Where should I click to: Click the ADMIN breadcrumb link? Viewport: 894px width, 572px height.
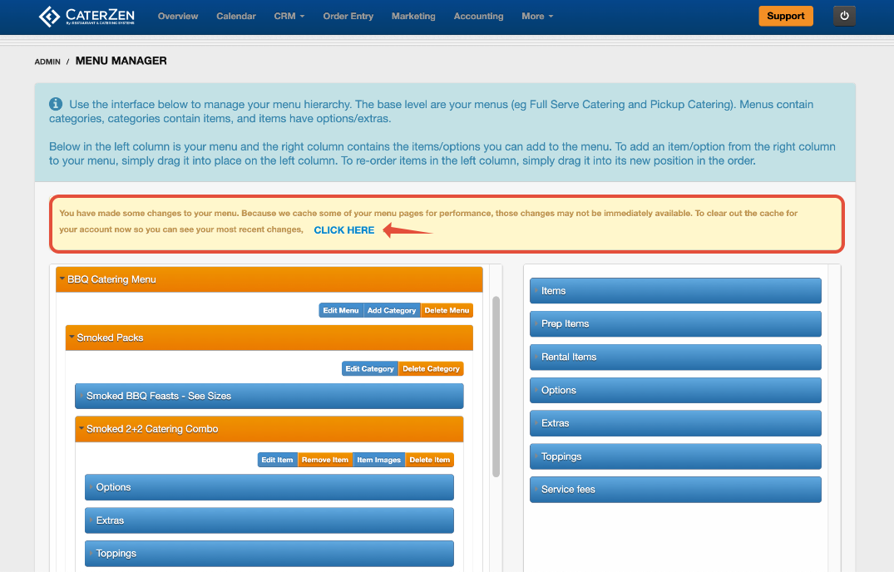click(x=47, y=62)
